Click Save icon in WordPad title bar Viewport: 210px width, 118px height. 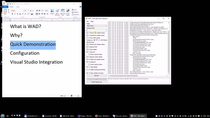point(8,4)
